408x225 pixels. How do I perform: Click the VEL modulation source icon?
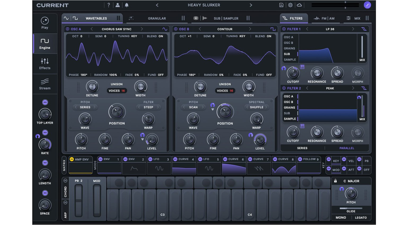coord(344,159)
